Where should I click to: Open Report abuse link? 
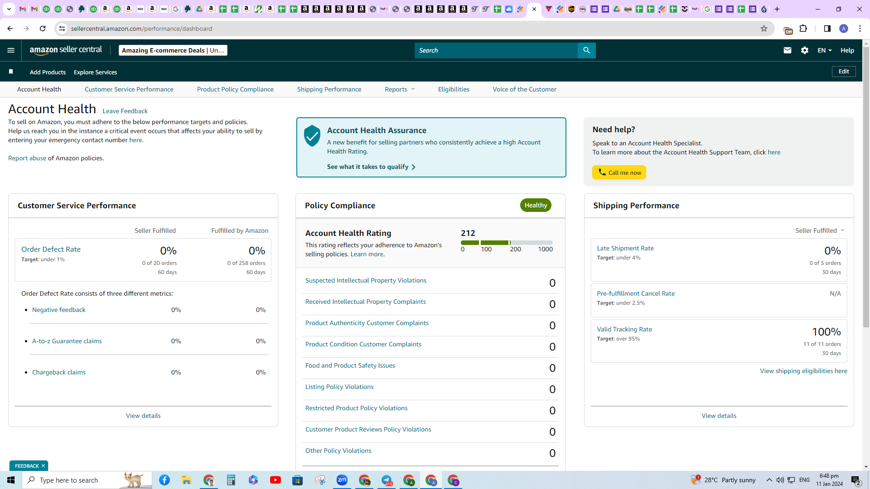click(x=27, y=158)
